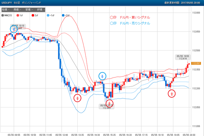The width and height of the screenshot is (204, 136).
Task: Click the 112.050 price axis label
Action: (x=196, y=107)
